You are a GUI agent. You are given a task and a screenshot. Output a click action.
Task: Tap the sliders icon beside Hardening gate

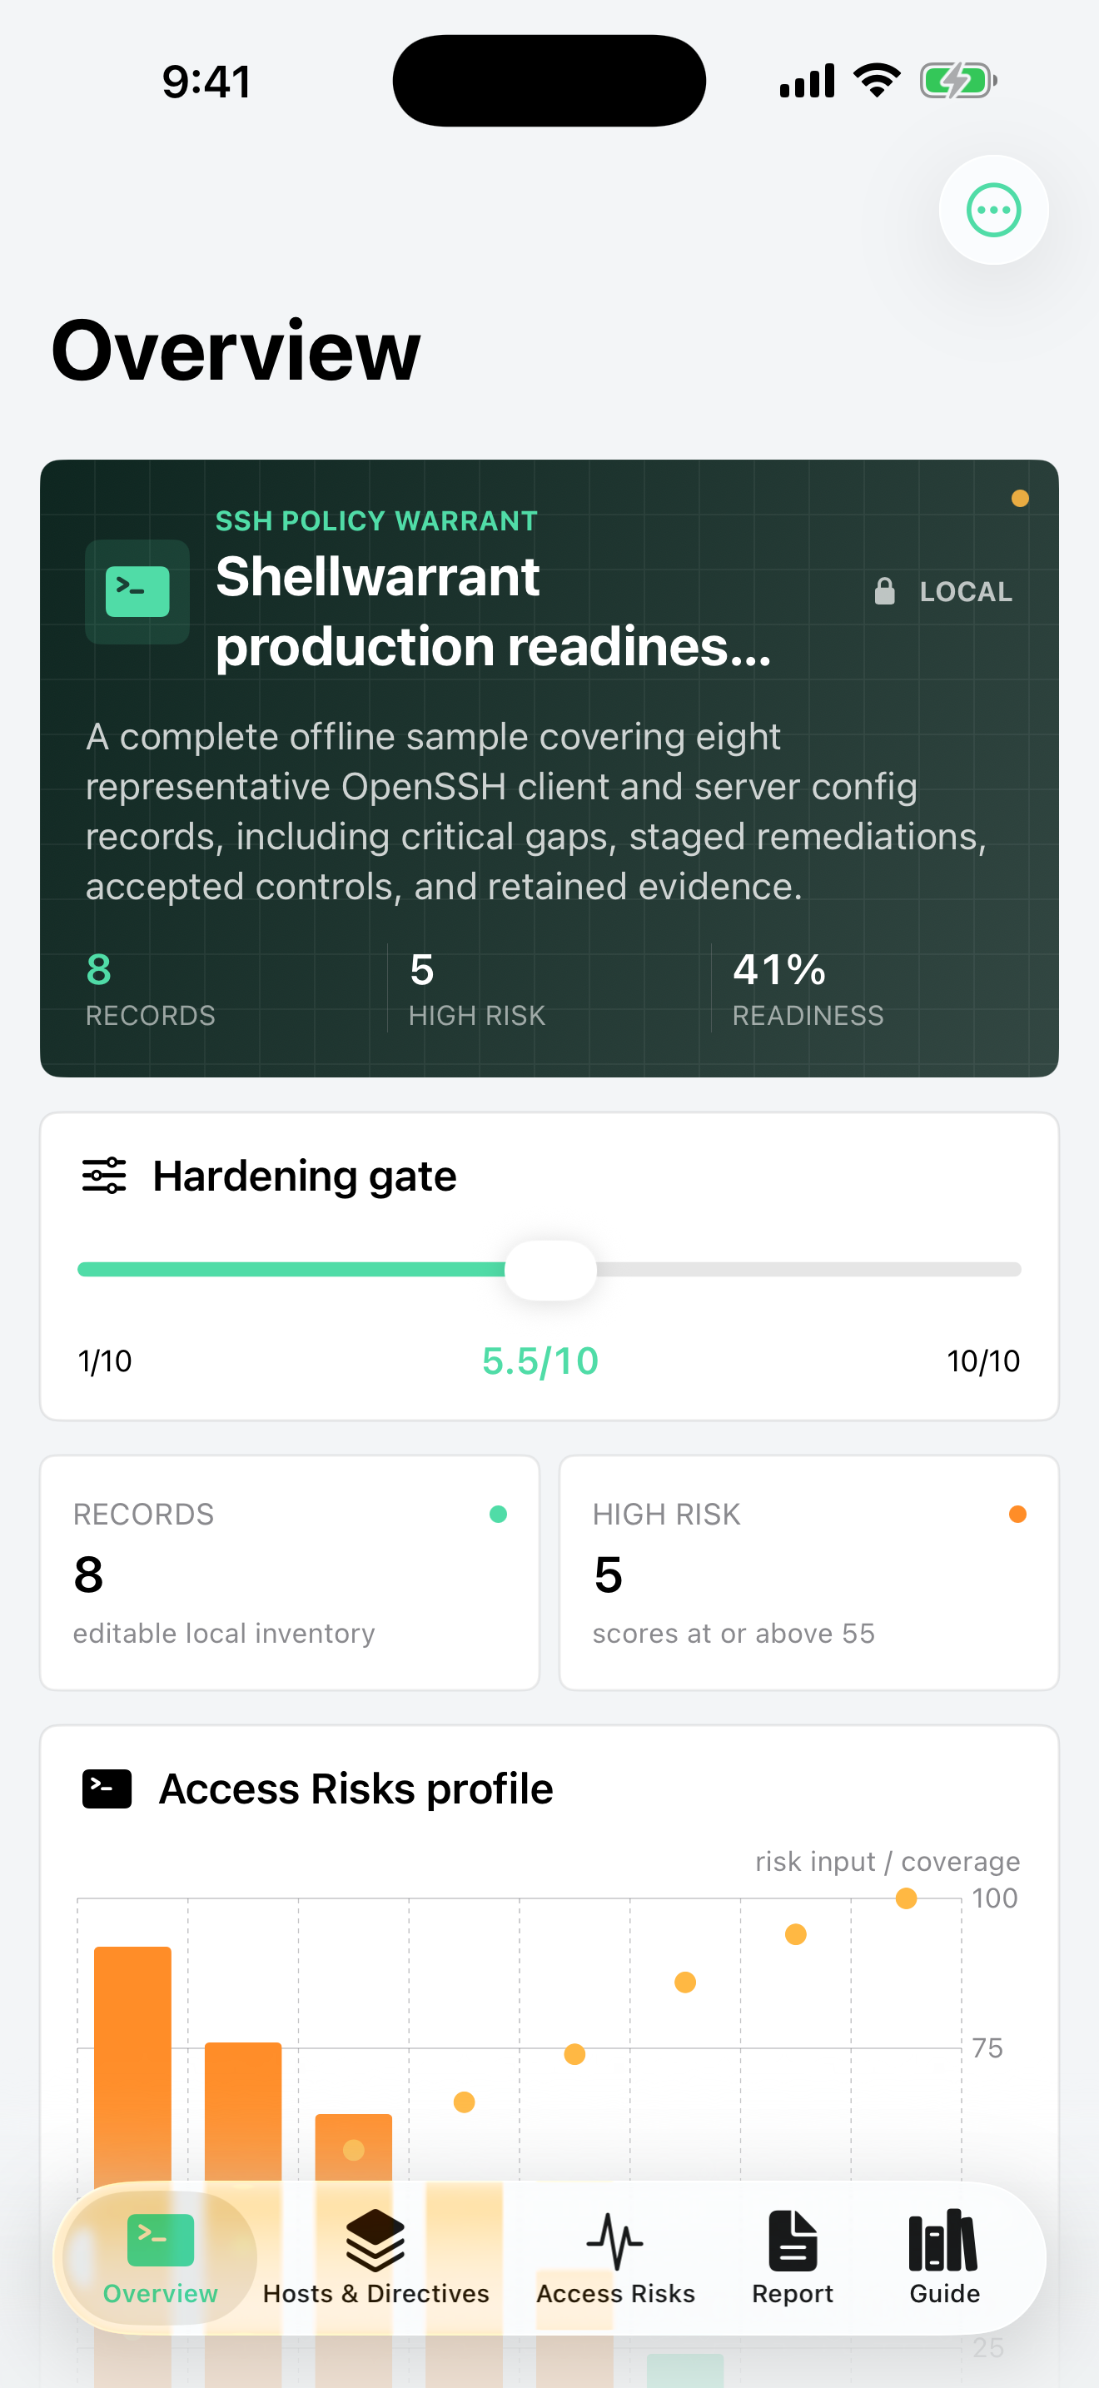tap(104, 1176)
